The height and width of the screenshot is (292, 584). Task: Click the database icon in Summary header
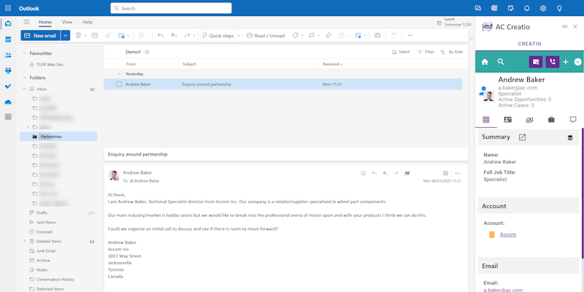click(570, 138)
